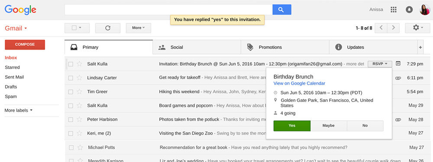Open the account profile picture
The width and height of the screenshot is (433, 162).
[425, 10]
